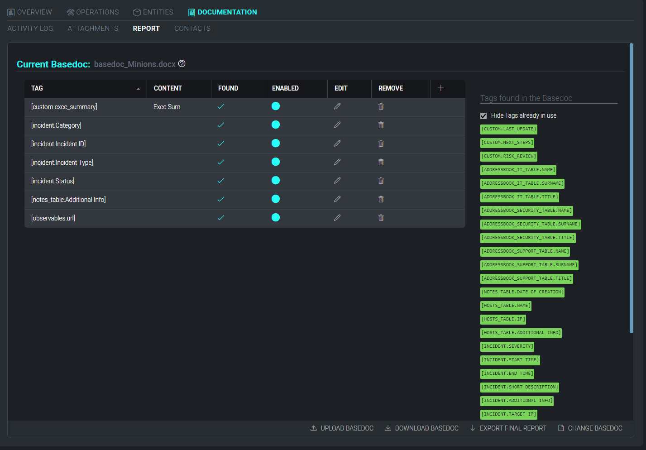Open editor for incident.Status tag
Viewport: 646px width, 450px height.
337,181
